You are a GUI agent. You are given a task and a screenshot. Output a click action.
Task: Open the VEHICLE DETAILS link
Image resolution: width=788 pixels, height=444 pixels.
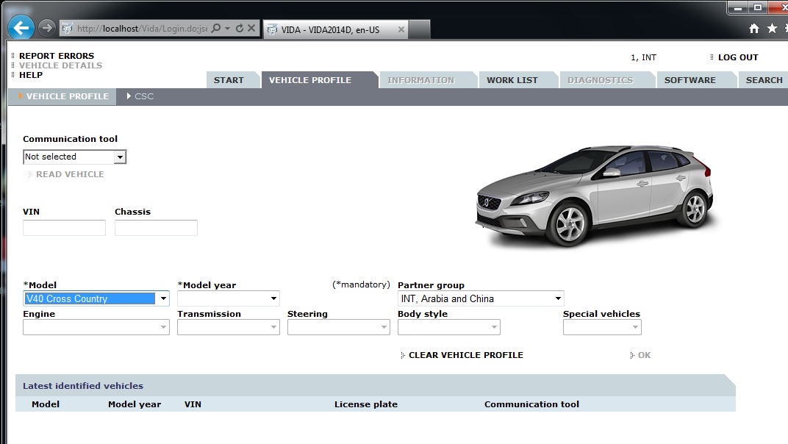click(61, 65)
